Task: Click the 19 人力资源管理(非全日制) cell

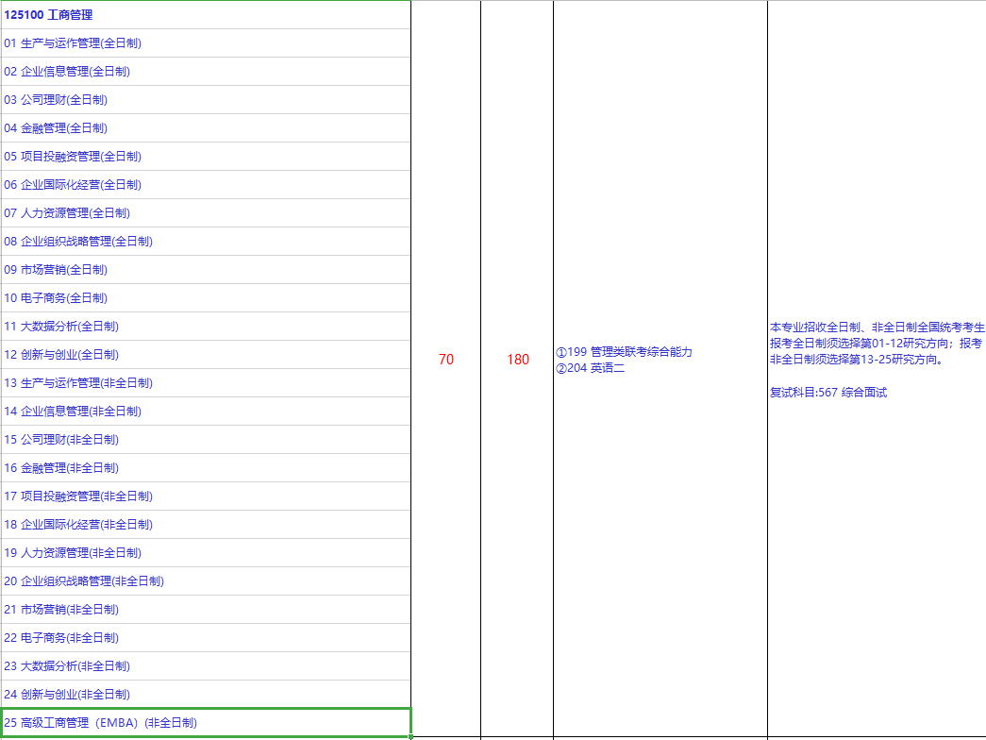Action: pyautogui.click(x=205, y=553)
